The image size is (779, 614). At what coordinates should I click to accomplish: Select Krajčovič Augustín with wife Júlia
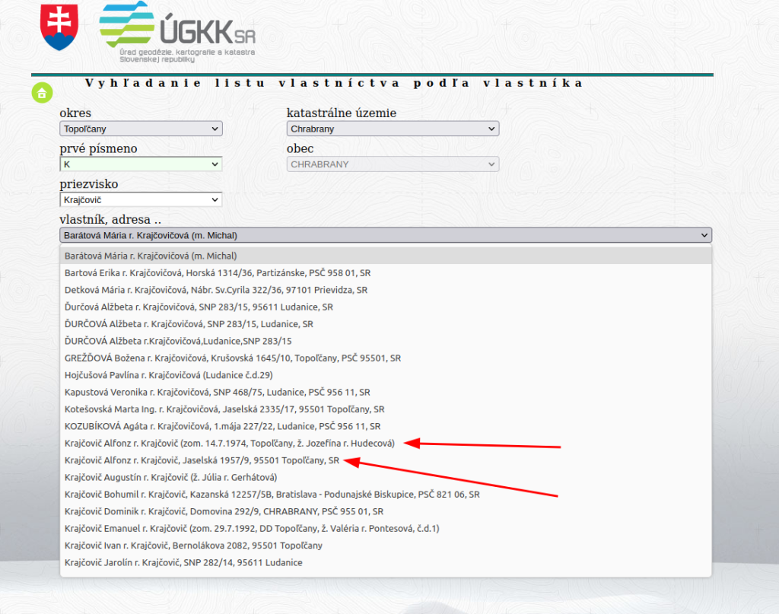[x=170, y=477]
